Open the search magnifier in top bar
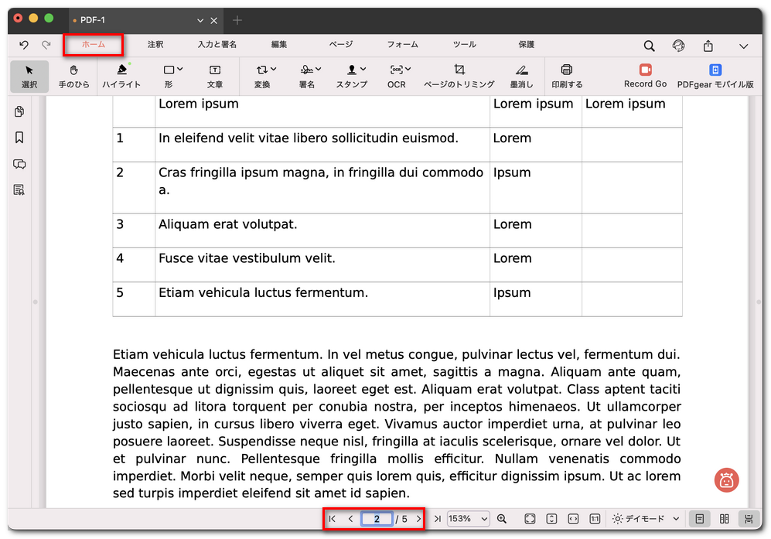 point(649,46)
